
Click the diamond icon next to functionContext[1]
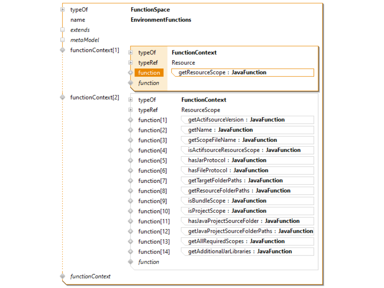click(62, 50)
